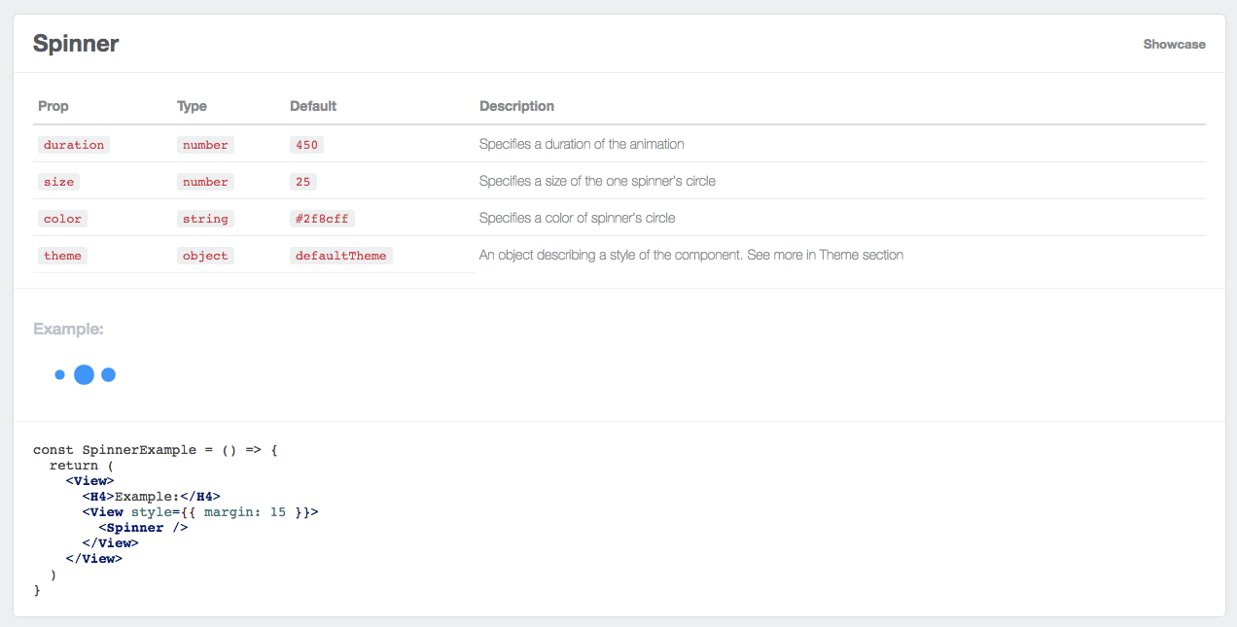The height and width of the screenshot is (627, 1237).
Task: Click the smallest left spinner dot
Action: click(x=60, y=374)
